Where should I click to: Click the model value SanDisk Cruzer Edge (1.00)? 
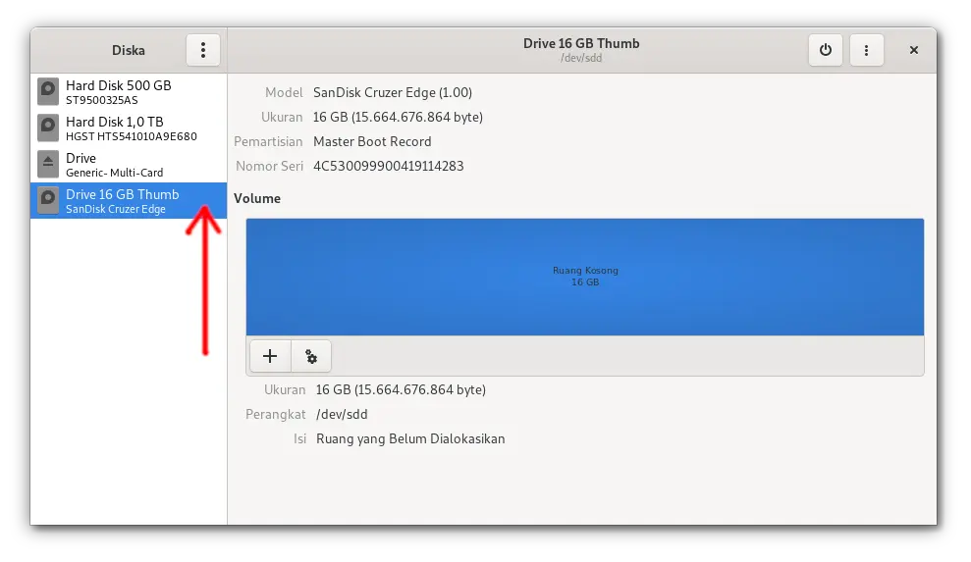tap(393, 93)
